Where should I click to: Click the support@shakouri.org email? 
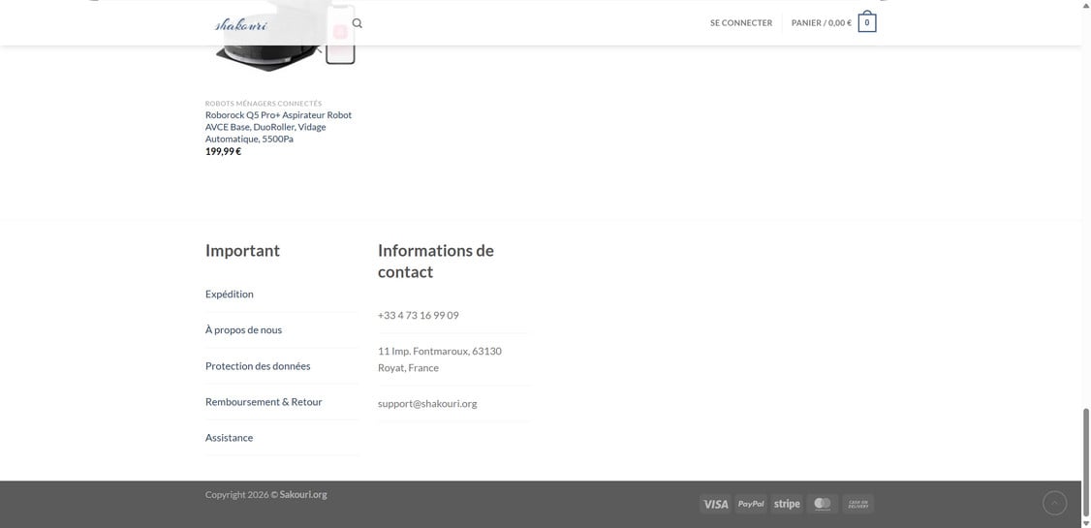click(x=427, y=403)
